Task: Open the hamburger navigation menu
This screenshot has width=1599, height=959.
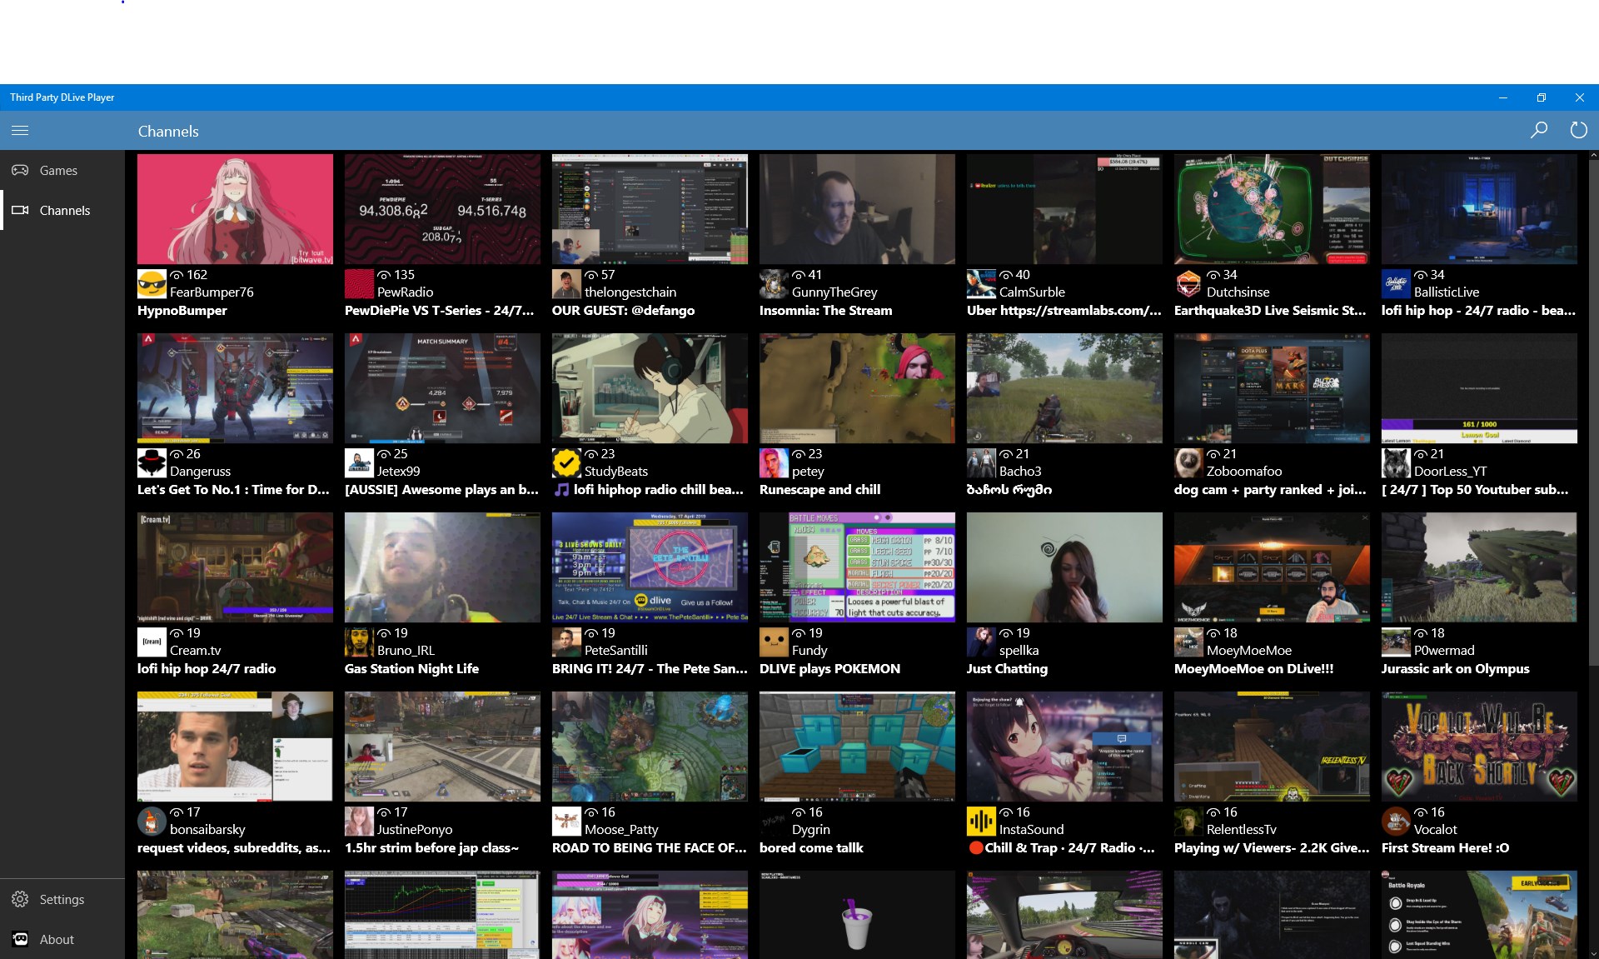Action: [20, 131]
